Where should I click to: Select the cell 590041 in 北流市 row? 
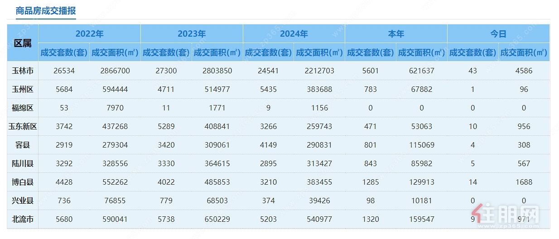[115, 219]
